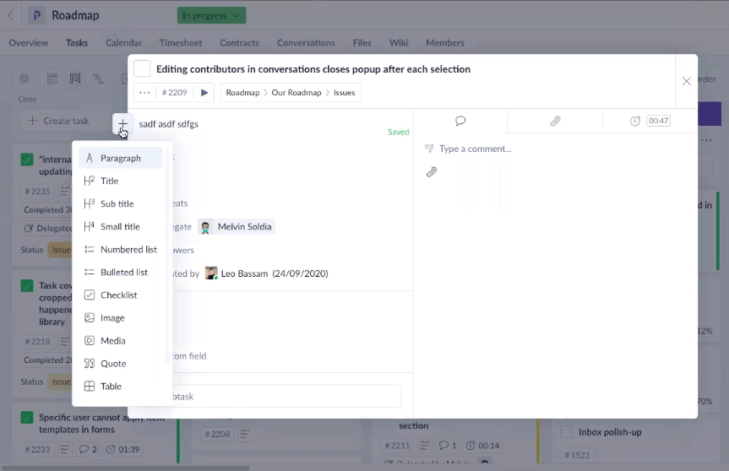Open the time tracking clock tab
Viewport: 729px width, 471px height.
pos(635,121)
